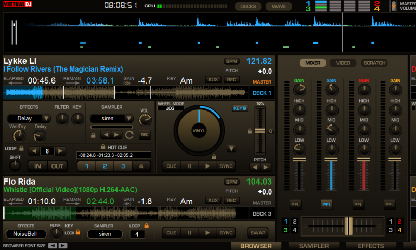Click the blue channel volume fader
The image size is (416, 250).
pos(331,160)
